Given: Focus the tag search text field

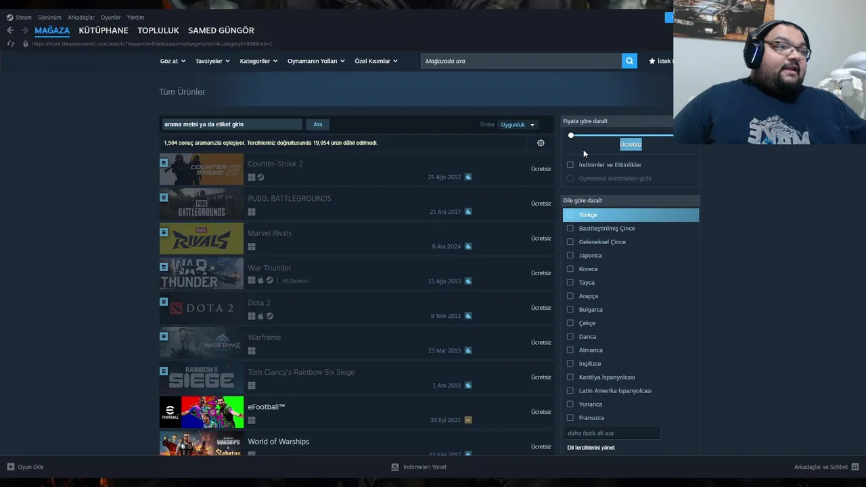Looking at the screenshot, I should coord(231,124).
